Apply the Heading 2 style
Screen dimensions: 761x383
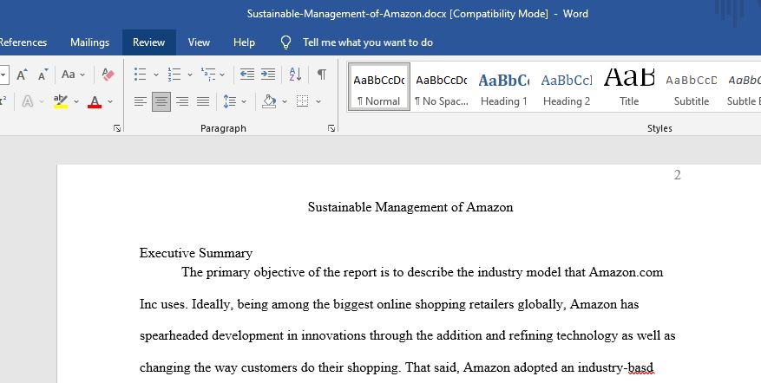(x=567, y=88)
